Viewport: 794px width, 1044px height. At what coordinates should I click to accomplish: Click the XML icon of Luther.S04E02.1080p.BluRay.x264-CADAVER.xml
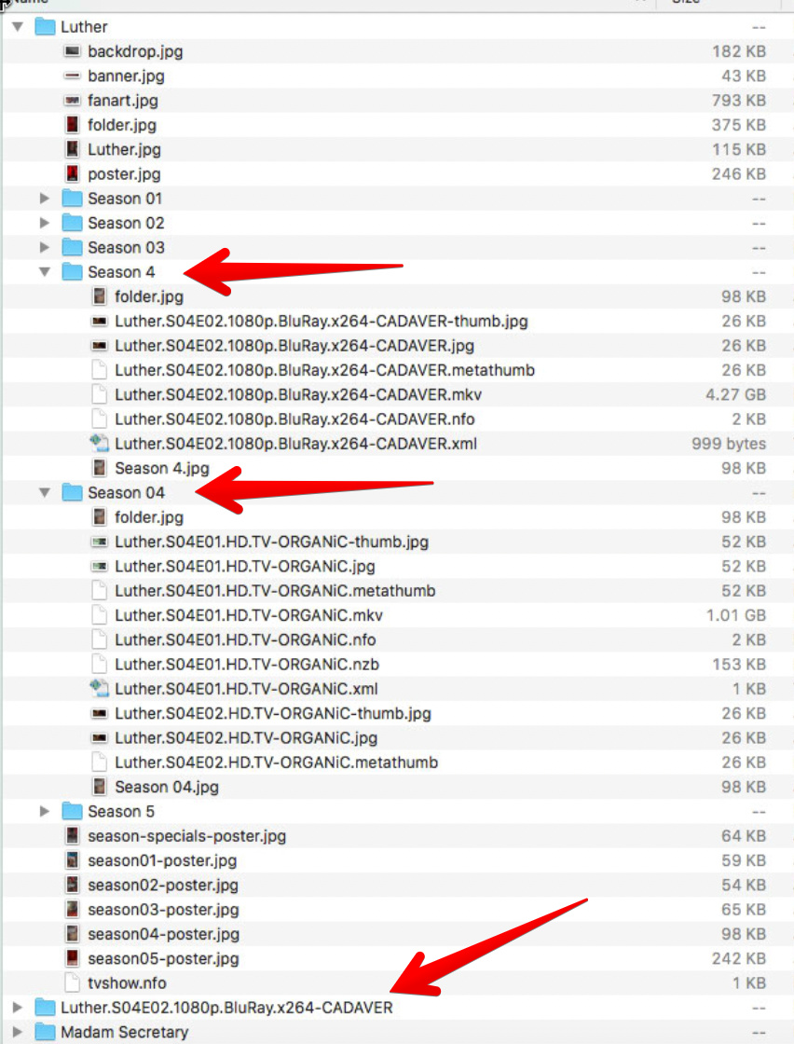coord(99,444)
